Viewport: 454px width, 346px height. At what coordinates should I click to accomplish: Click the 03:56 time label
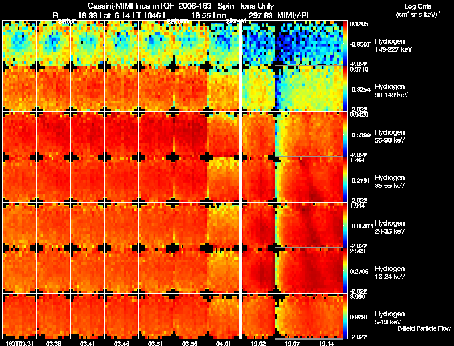tap(190, 343)
